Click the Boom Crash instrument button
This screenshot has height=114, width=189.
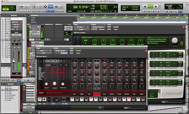[x=142, y=94]
